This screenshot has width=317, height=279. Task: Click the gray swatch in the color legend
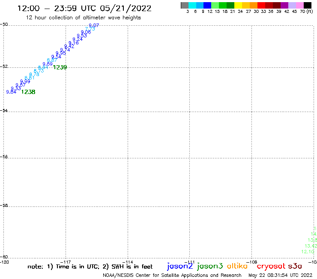(x=185, y=5)
